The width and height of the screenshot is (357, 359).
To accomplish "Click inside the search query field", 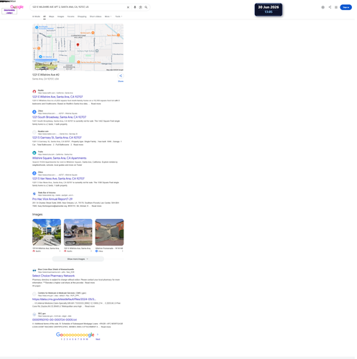I will click(x=79, y=7).
